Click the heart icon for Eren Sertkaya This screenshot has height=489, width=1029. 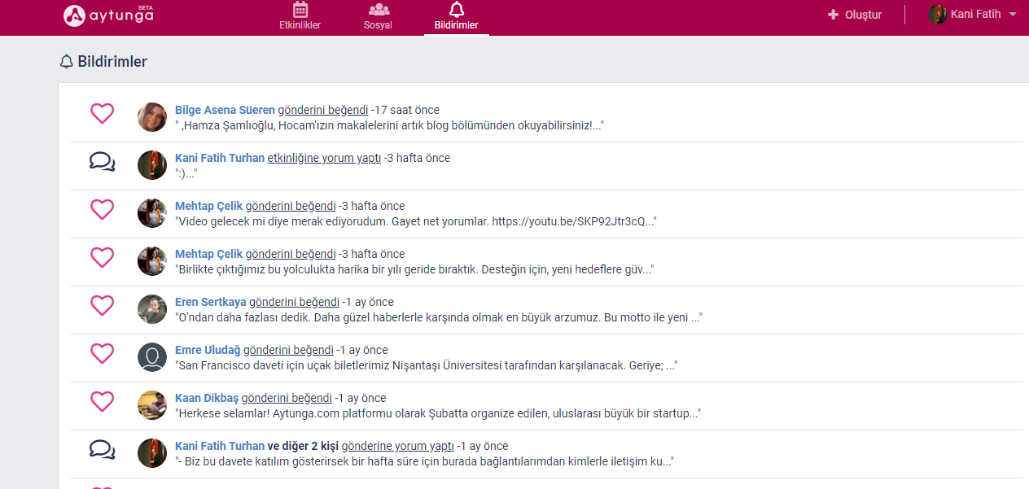[102, 306]
